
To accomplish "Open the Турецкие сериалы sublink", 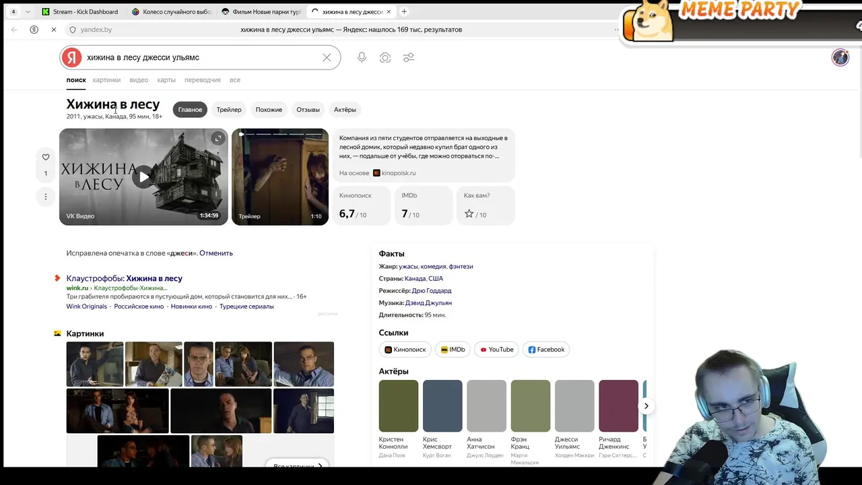I will pyautogui.click(x=246, y=306).
